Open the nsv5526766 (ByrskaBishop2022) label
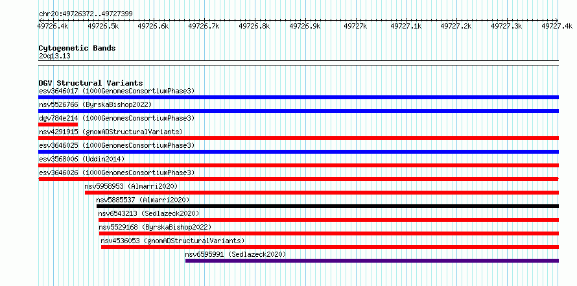The width and height of the screenshot is (577, 286). click(95, 104)
